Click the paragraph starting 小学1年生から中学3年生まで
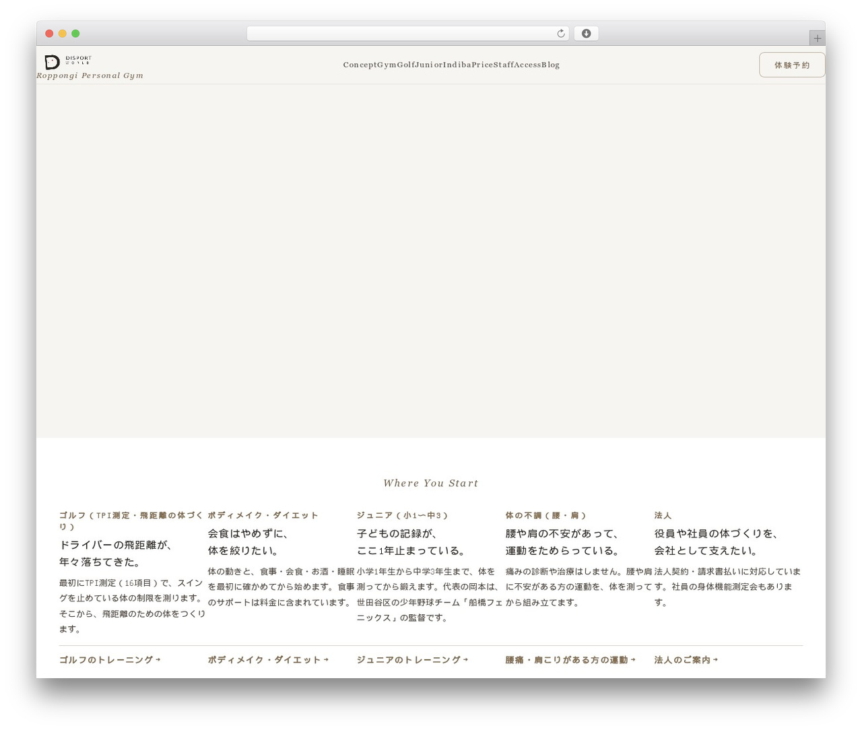 430,595
